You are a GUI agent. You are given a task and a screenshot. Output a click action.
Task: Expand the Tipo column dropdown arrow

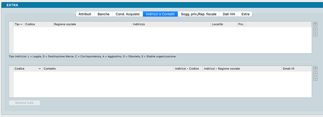pos(21,24)
